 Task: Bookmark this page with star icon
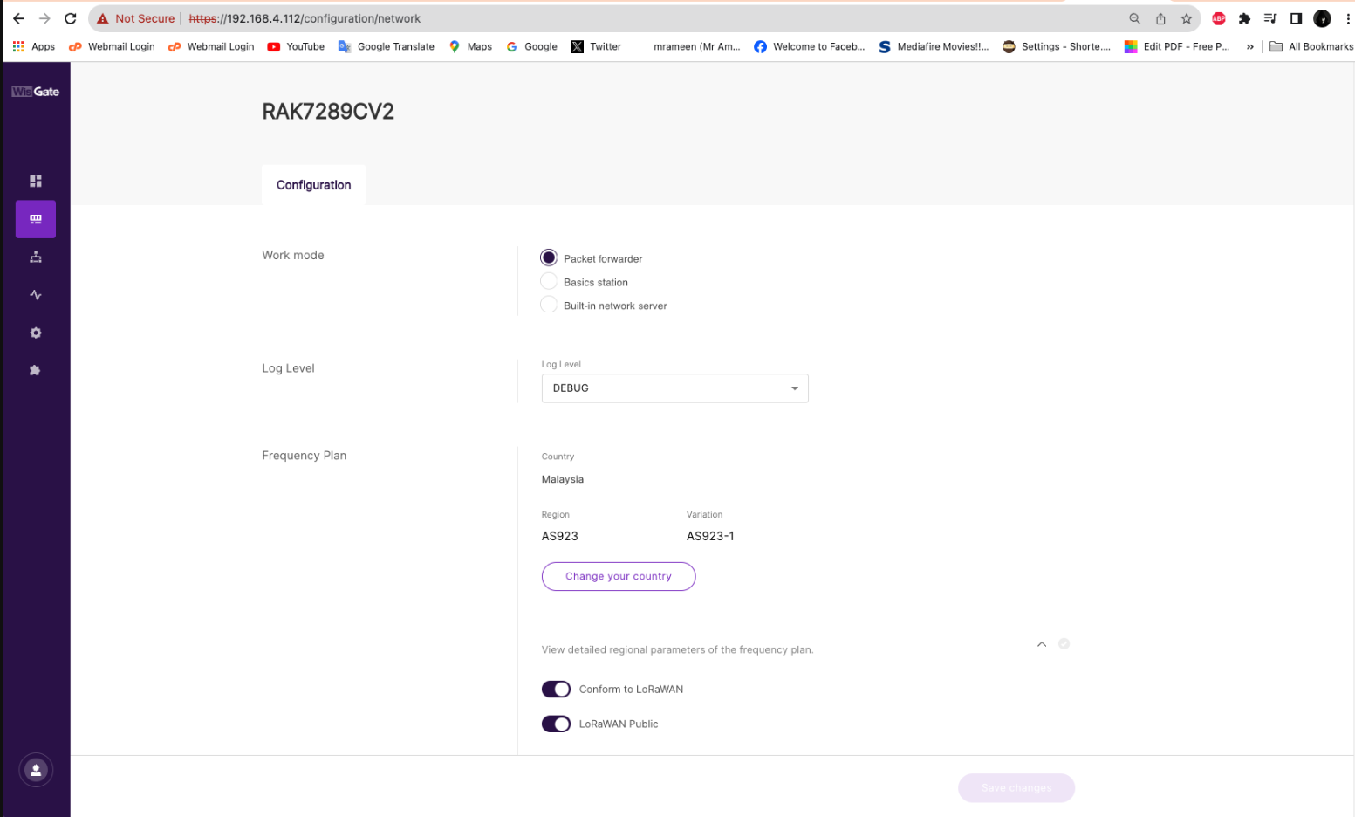pos(1187,18)
